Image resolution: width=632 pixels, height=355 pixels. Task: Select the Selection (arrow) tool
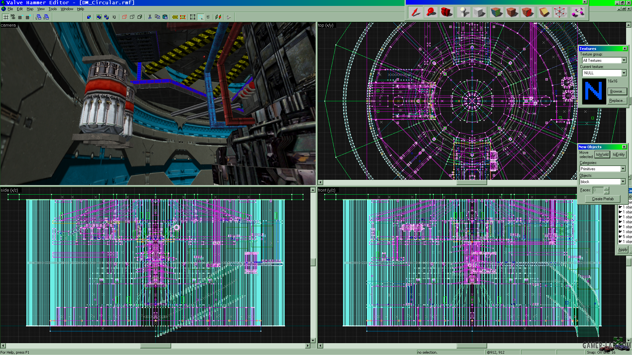coord(416,12)
